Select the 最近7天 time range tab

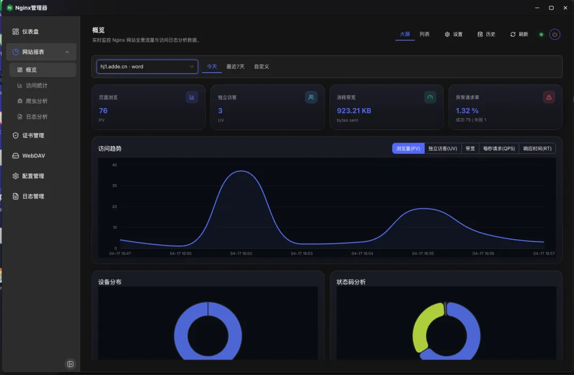(x=235, y=66)
